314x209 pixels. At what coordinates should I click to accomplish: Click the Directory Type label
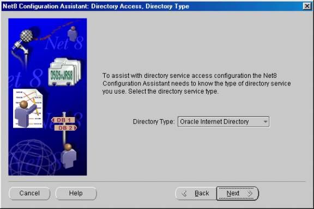point(154,121)
